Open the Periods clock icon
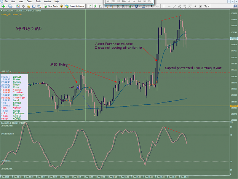 click(x=136, y=6)
